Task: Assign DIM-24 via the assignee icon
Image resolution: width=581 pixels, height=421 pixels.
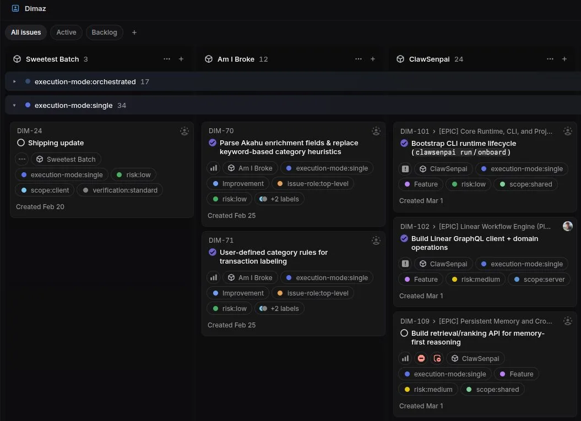Action: 184,131
